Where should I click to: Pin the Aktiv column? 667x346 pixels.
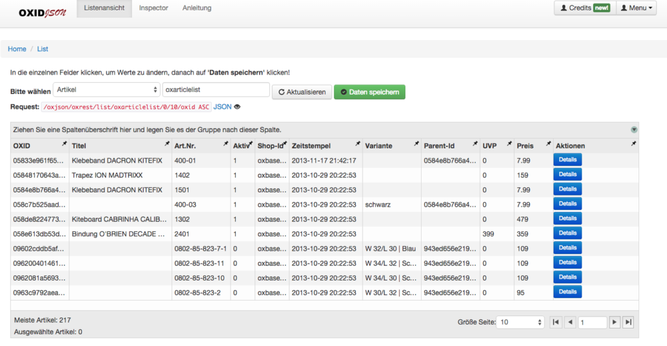251,144
